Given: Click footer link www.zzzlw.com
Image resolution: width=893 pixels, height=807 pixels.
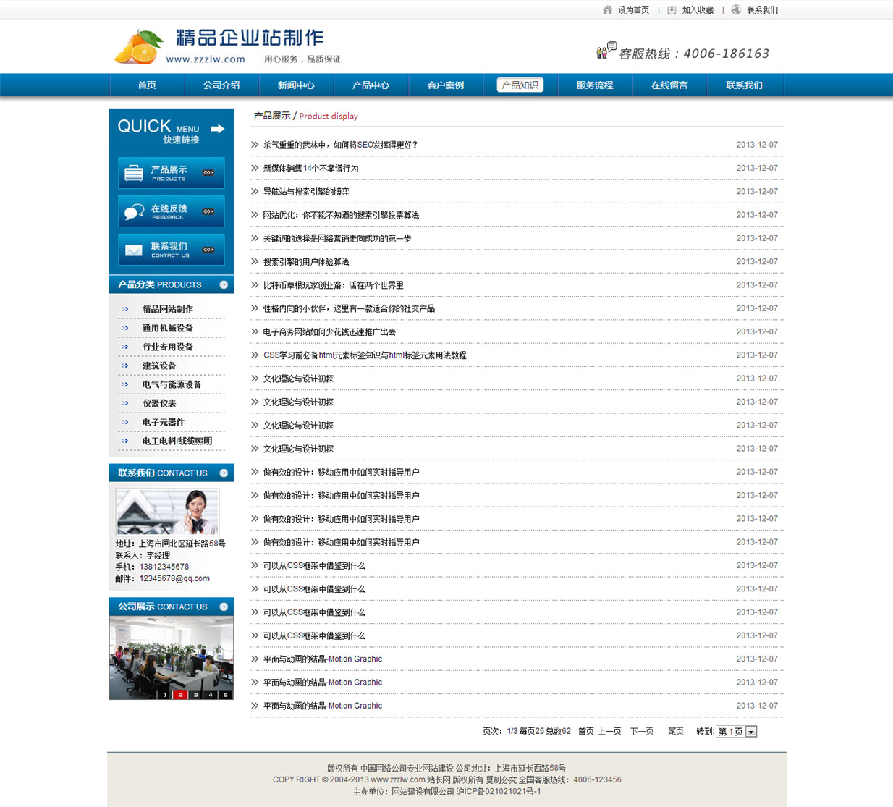Looking at the screenshot, I should (397, 779).
